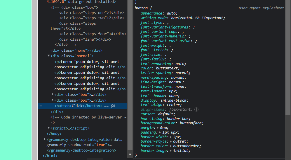Screen dimensions: 291x160
Task: Select the div class home element
Action: coord(76,50)
